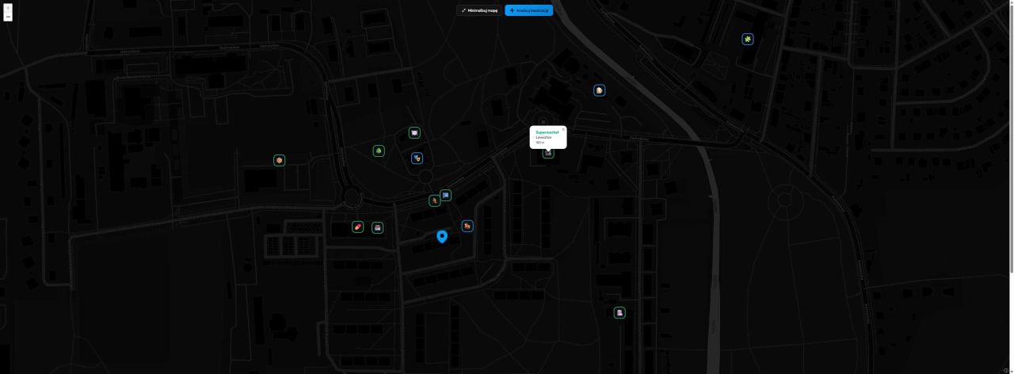Viewport: 1014px width, 374px height.
Task: Select the blue location pin marker
Action: (442, 236)
